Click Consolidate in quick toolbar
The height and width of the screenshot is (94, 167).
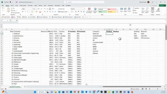(x=32, y=17)
